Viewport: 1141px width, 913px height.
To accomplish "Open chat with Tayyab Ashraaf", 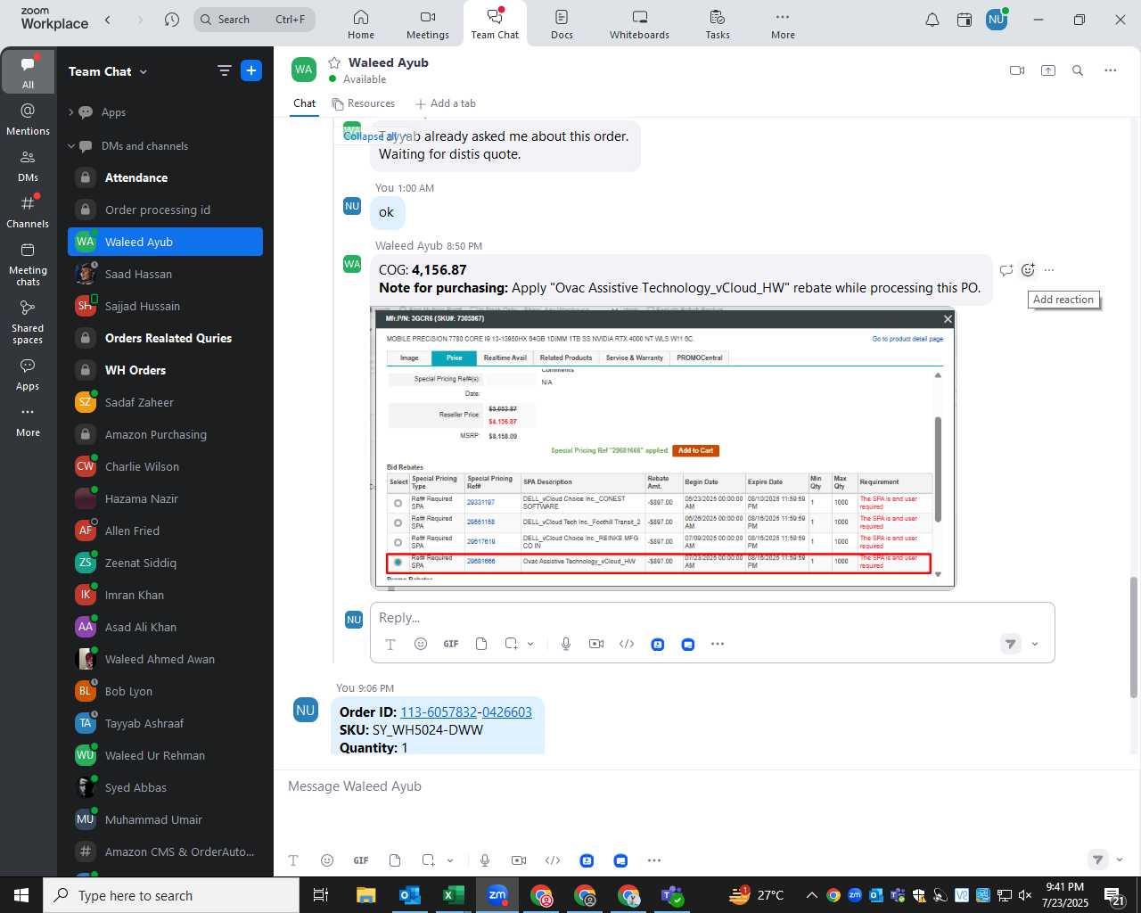I will click(165, 723).
